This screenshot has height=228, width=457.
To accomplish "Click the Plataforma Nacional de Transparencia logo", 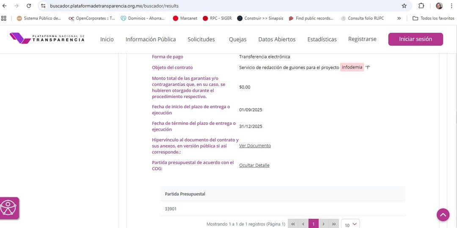I will click(x=47, y=38).
